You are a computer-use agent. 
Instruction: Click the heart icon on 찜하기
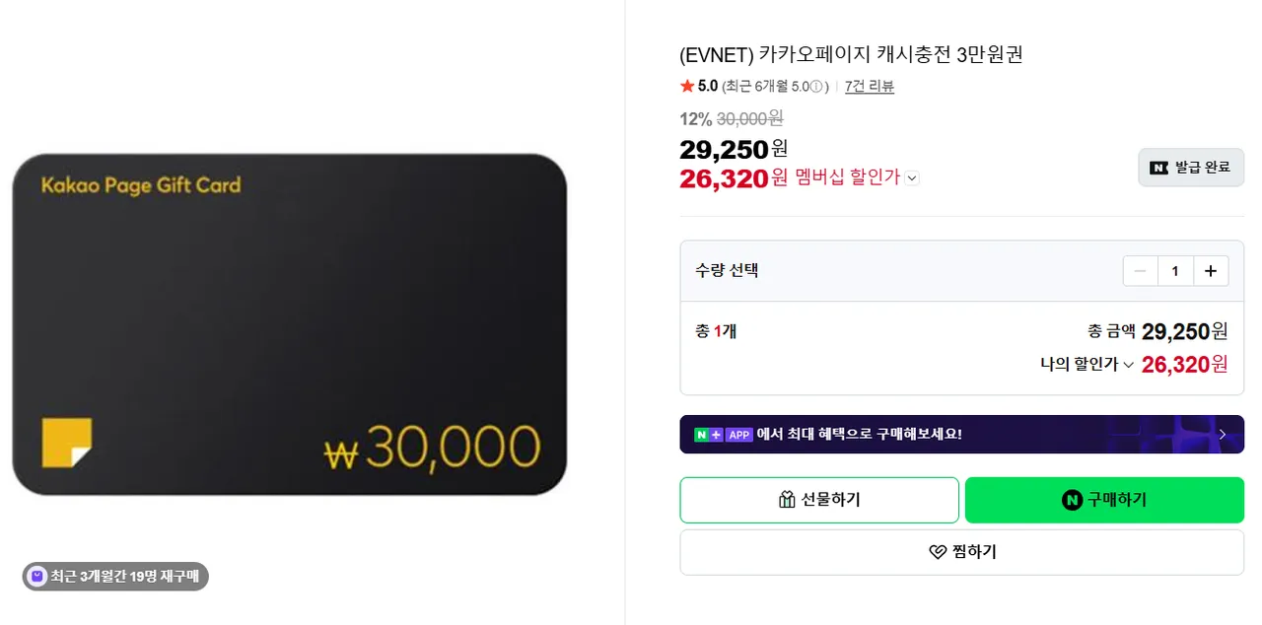coord(938,552)
